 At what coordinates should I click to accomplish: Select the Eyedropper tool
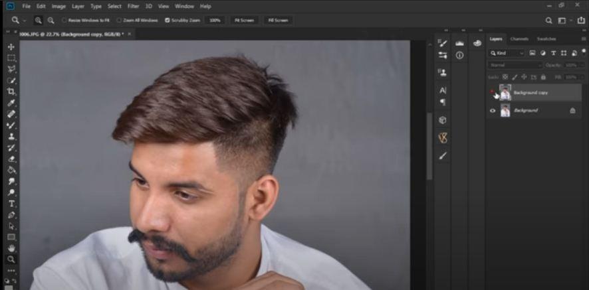click(11, 103)
